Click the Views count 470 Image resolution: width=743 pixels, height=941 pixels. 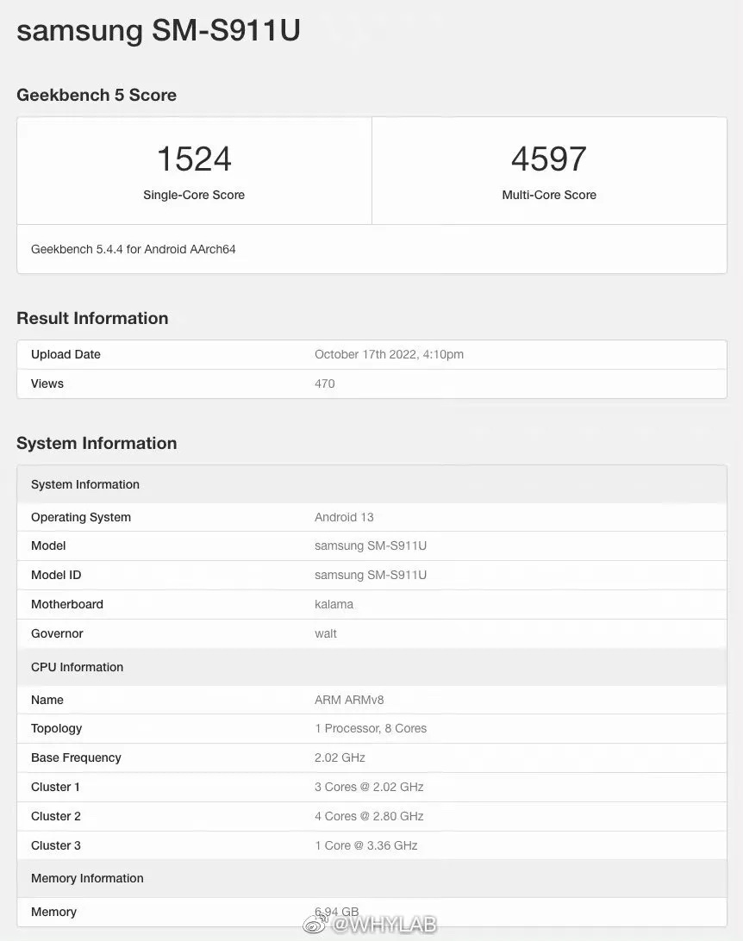pyautogui.click(x=324, y=383)
